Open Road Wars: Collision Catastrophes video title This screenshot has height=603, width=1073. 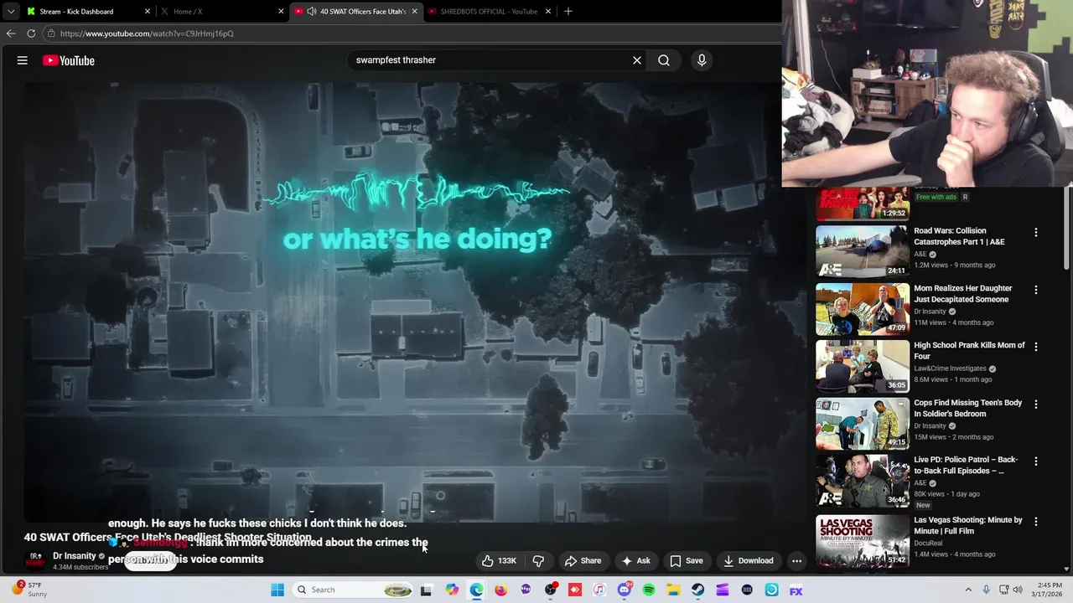pos(959,236)
